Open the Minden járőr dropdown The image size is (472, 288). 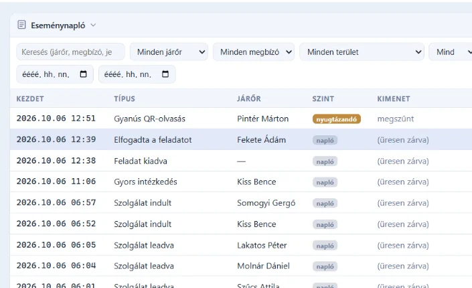coord(169,52)
